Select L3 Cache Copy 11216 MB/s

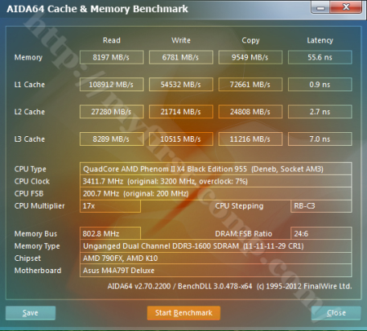click(x=250, y=139)
